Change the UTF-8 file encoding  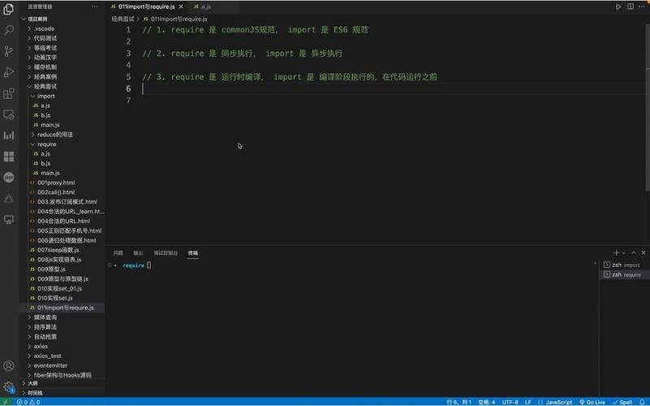[x=510, y=402]
